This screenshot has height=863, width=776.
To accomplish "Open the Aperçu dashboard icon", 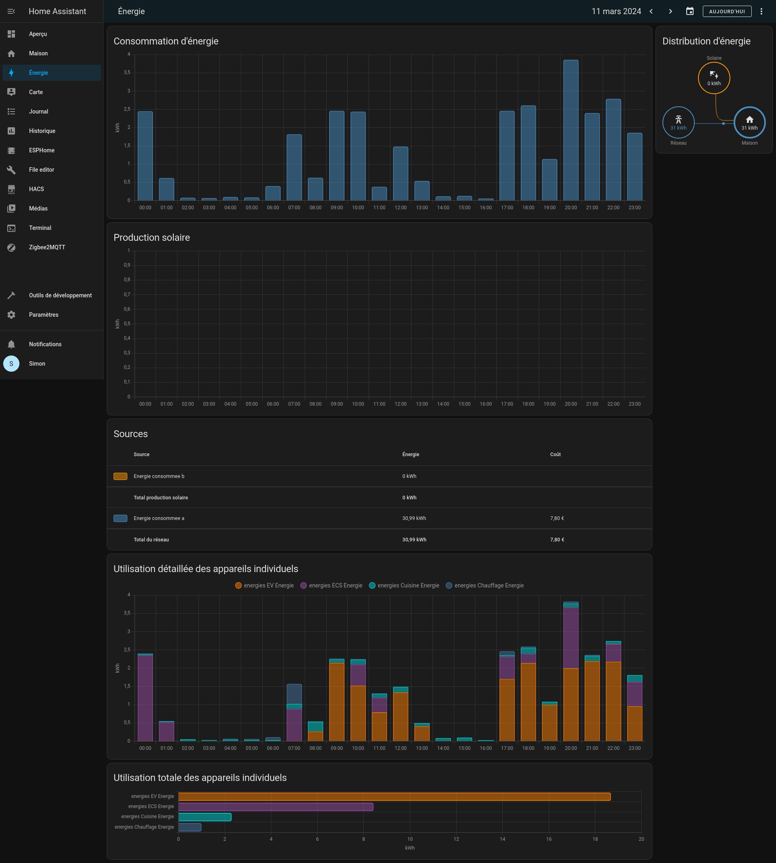I will click(x=11, y=34).
